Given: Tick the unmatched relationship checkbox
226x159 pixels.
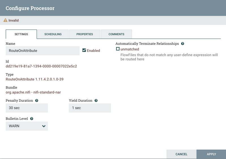Looking at the screenshot, I should pyautogui.click(x=118, y=49).
